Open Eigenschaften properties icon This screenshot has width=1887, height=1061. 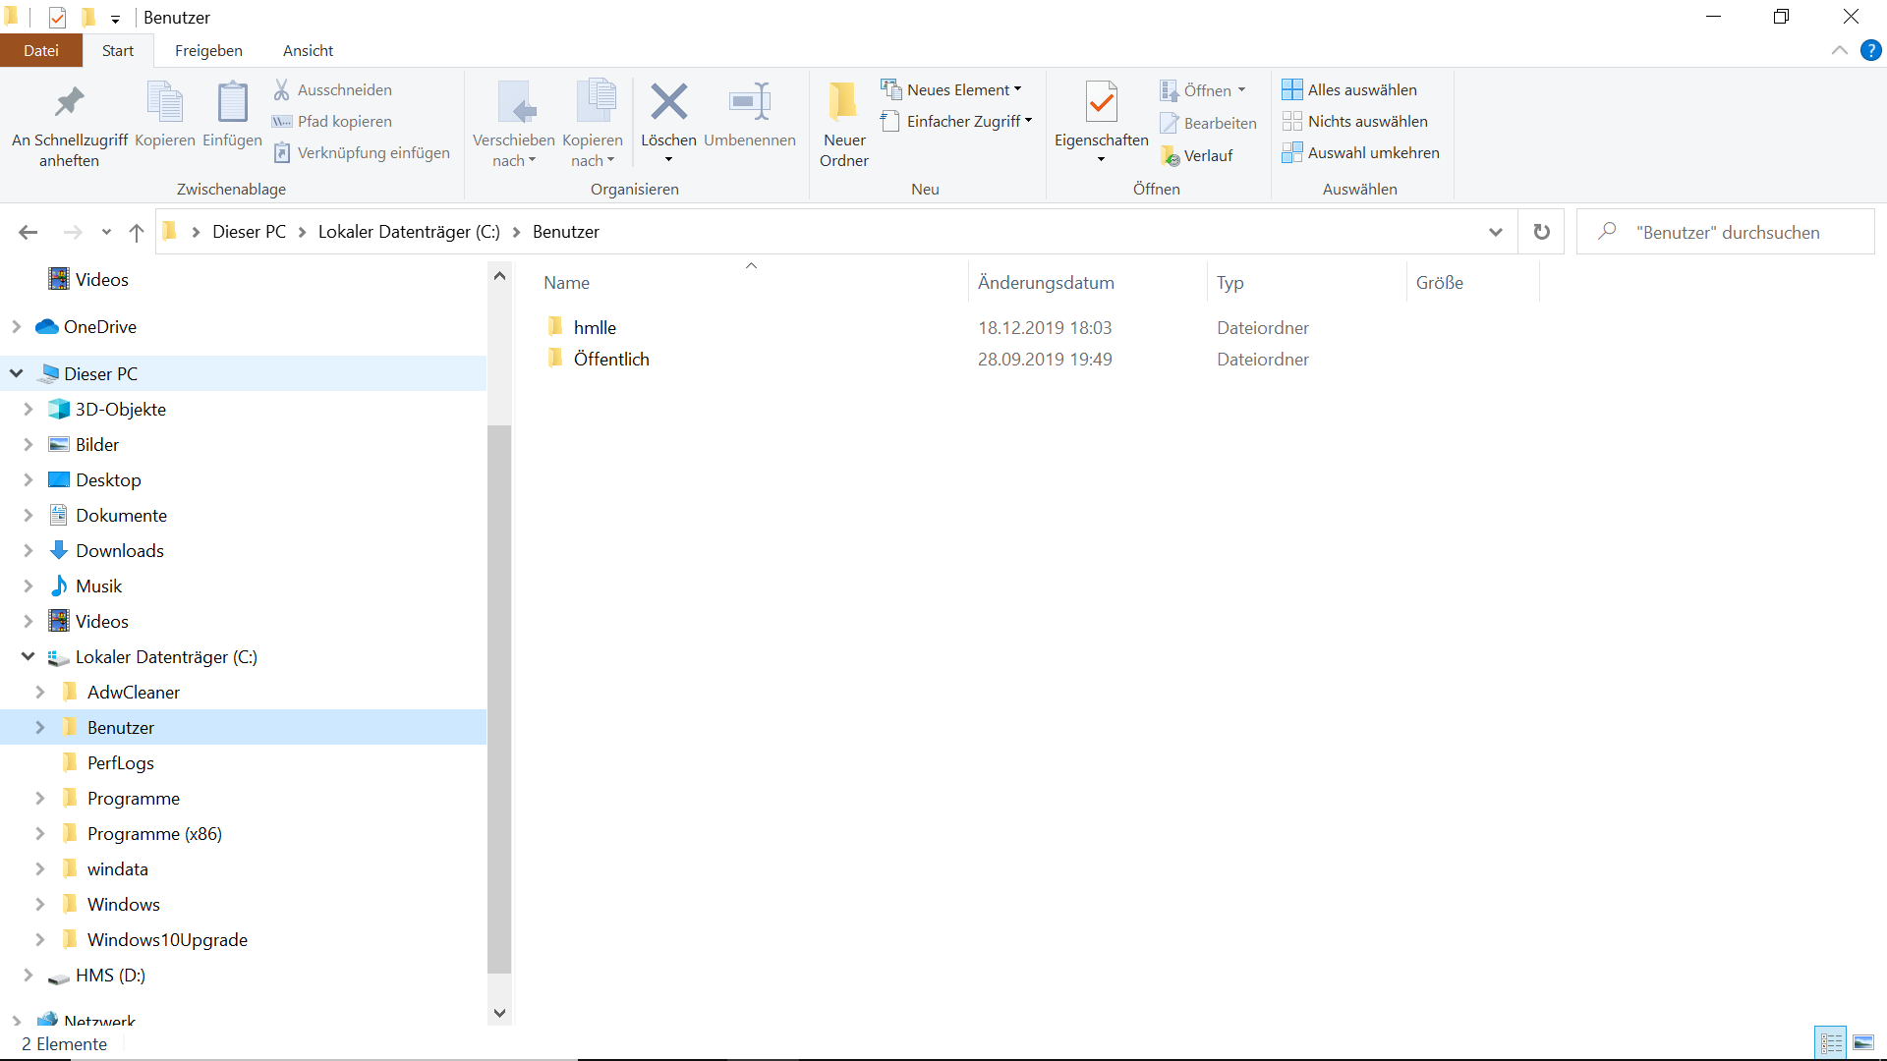[1101, 104]
